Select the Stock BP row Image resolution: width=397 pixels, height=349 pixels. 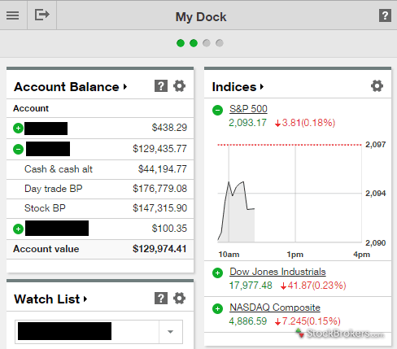click(x=100, y=208)
